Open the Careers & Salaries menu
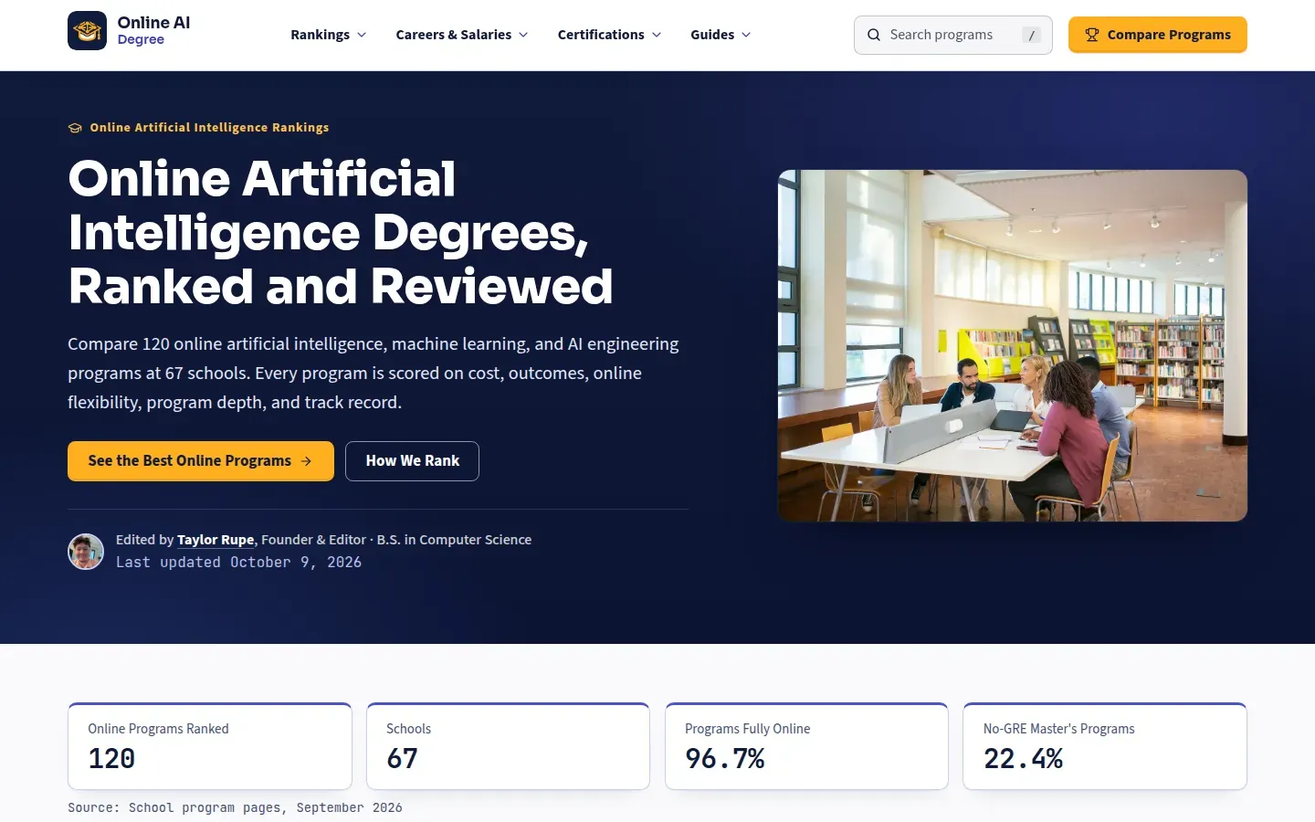Image resolution: width=1315 pixels, height=822 pixels. [461, 35]
